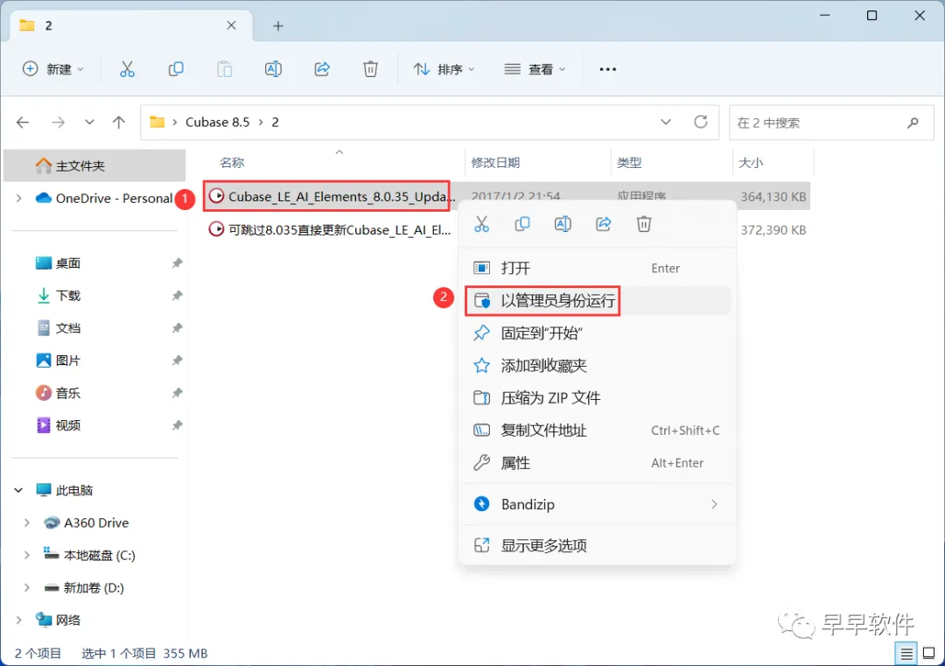Select 主文件夹 in the sidebar

click(94, 165)
